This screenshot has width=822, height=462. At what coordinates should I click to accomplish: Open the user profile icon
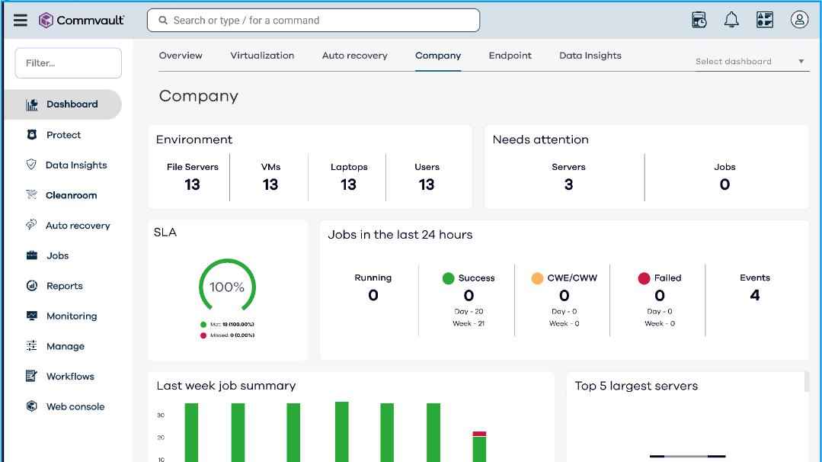tap(798, 20)
